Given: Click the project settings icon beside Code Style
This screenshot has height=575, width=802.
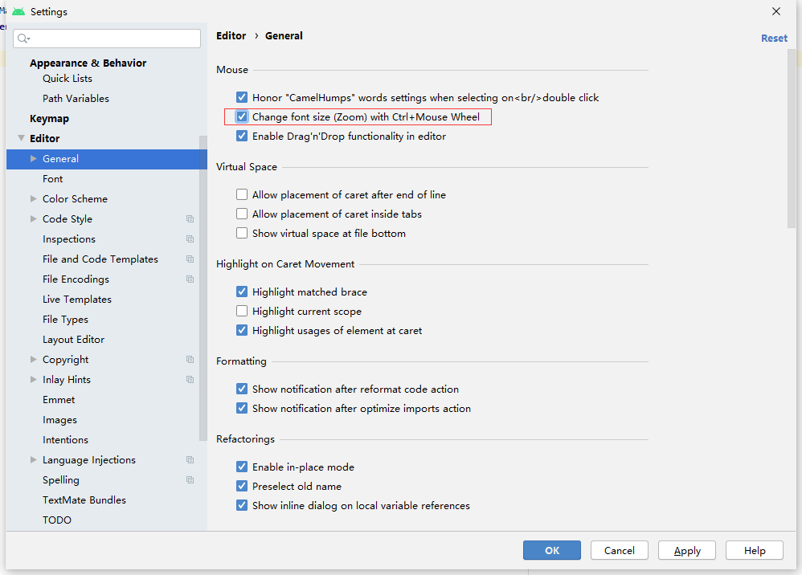Looking at the screenshot, I should pos(190,218).
